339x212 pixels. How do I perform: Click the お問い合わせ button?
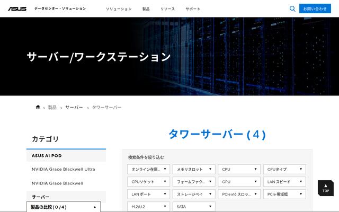coord(315,8)
